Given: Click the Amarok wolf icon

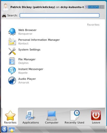Looking at the screenshot, I should click(x=12, y=81).
